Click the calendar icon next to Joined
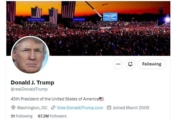Screen dimensions: 175x121 (x=109, y=108)
